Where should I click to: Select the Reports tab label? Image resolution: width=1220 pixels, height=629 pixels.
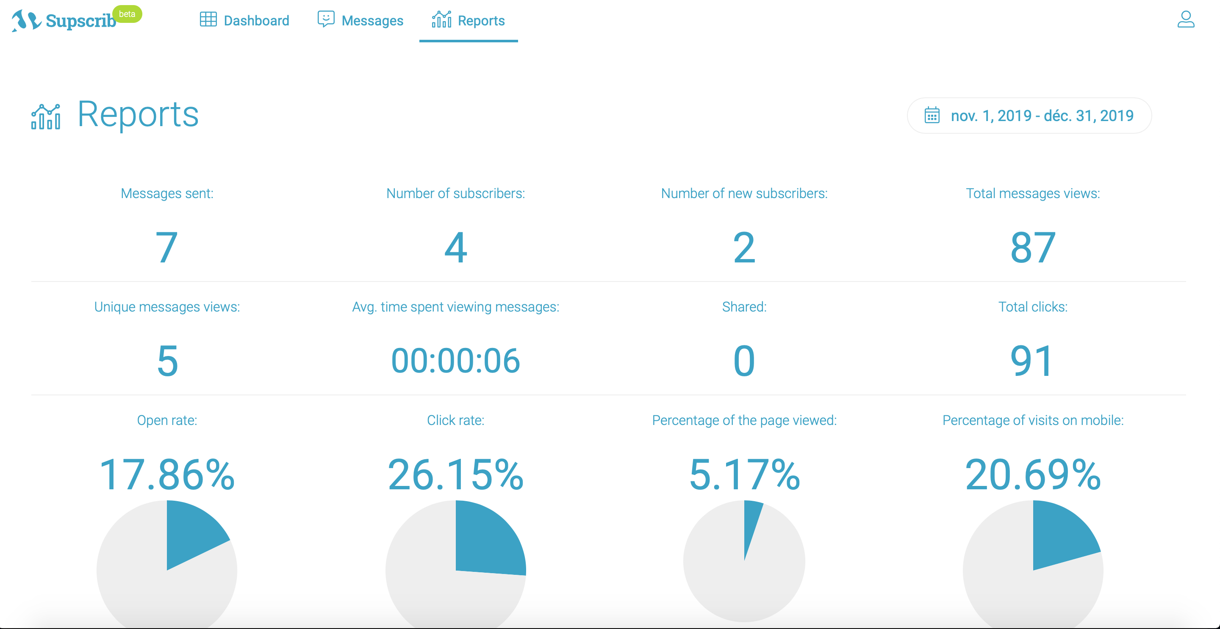(481, 21)
